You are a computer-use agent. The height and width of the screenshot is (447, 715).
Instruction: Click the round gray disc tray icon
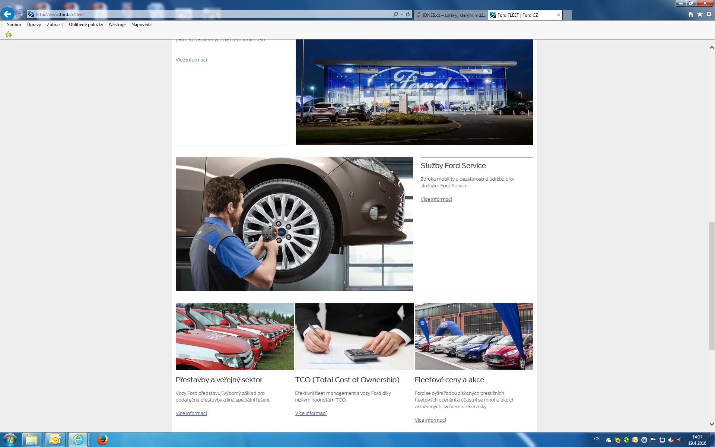tap(644, 440)
